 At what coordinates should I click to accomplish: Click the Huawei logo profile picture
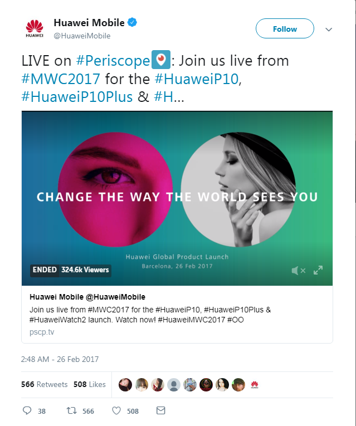point(35,28)
